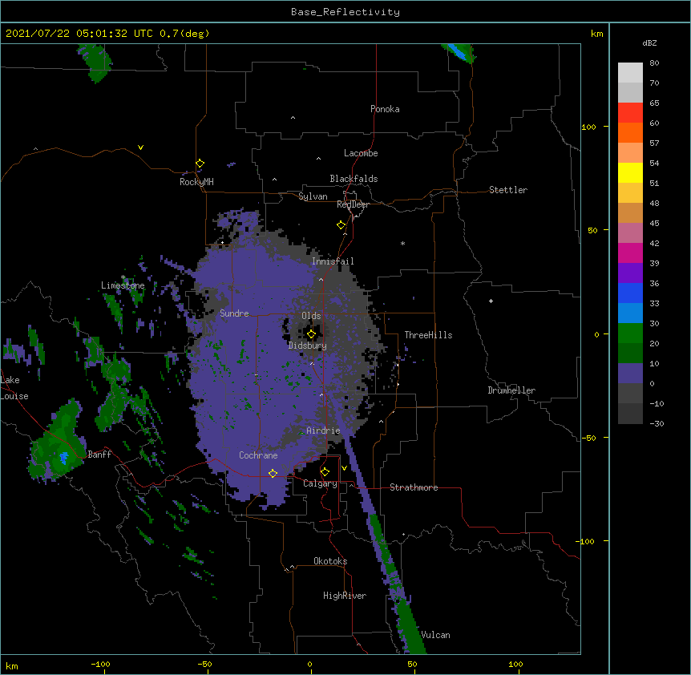The image size is (691, 675).
Task: Pick the blue 33-36 dBZ legend swatch
Action: 630,293
